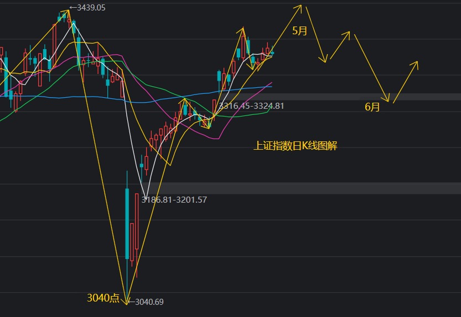Click the 3439.05 high price label
Image resolution: width=461 pixels, height=317 pixels.
tap(87, 8)
